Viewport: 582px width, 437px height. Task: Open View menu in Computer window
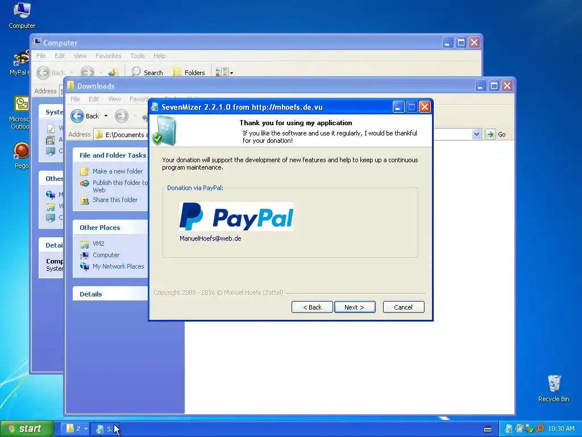pos(80,56)
